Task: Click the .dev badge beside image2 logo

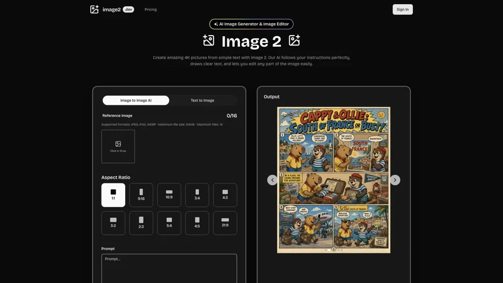Action: pos(128,9)
